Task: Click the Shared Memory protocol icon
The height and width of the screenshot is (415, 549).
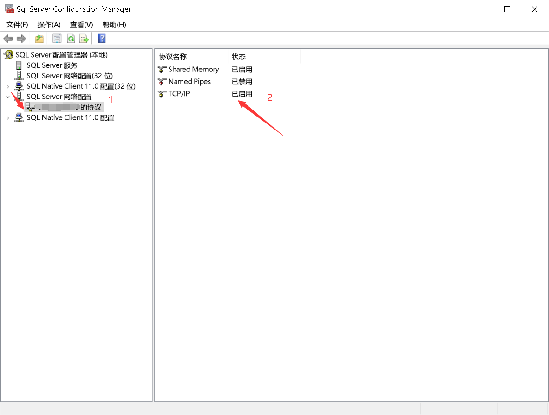Action: [x=162, y=70]
